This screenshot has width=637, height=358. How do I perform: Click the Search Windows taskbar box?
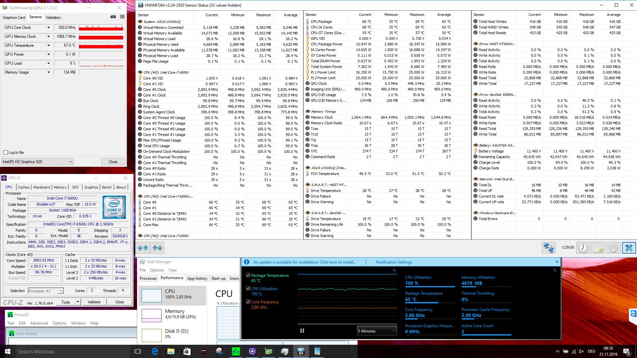(x=72, y=351)
